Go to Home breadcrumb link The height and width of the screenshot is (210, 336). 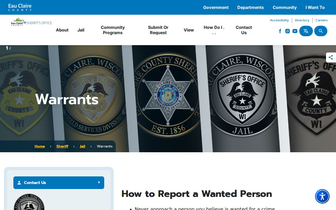(x=40, y=146)
